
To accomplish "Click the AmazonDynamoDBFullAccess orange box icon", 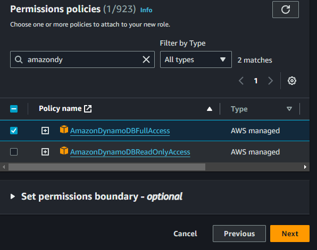I will tap(64, 130).
